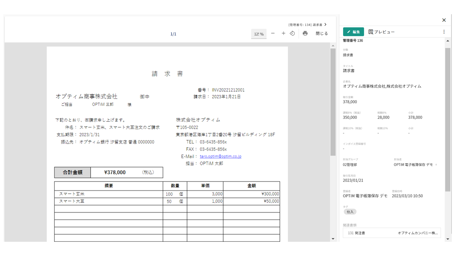Viewport: 455px width, 256px height.
Task: Print the invoice using the printer icon
Action: [305, 33]
